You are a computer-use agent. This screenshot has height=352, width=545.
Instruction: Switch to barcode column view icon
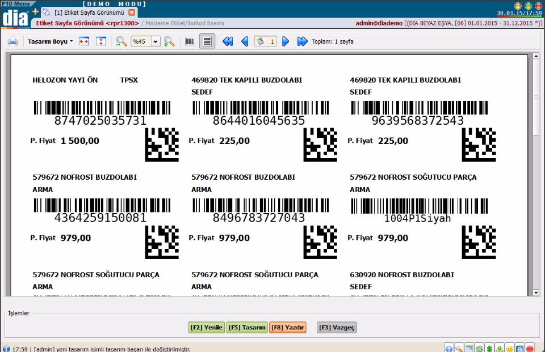[190, 41]
